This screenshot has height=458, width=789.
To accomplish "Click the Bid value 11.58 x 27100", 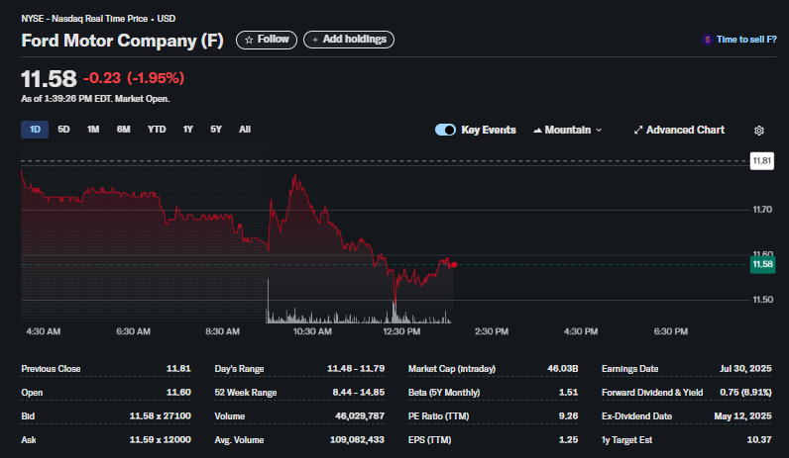I will click(x=160, y=415).
